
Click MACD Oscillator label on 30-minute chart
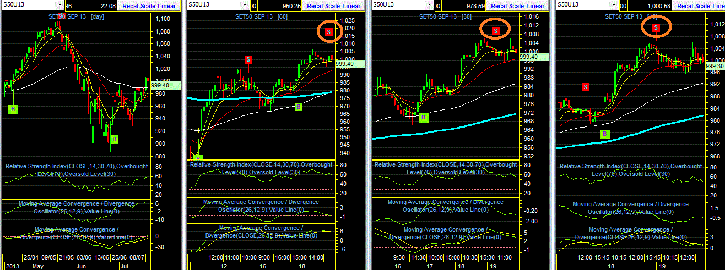tap(446, 206)
